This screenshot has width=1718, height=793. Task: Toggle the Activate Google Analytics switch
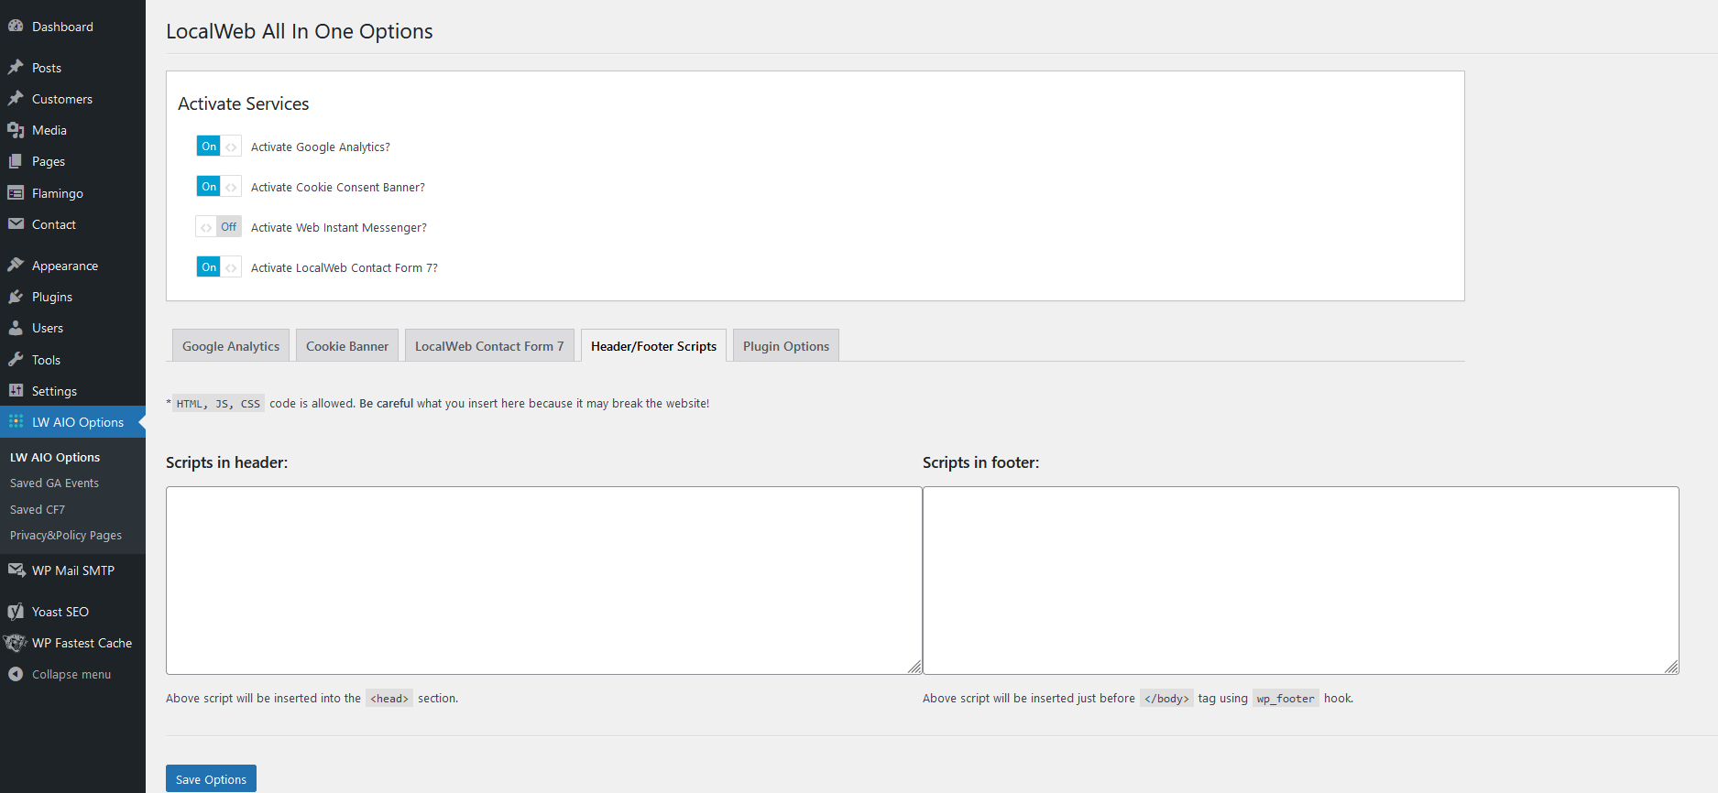(218, 147)
